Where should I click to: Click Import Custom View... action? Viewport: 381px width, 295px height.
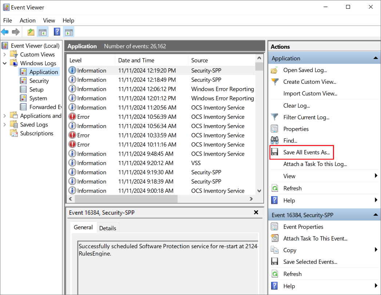(x=310, y=94)
